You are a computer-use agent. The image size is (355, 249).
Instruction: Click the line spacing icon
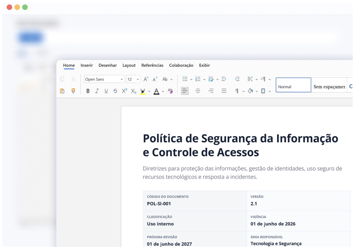[x=250, y=79]
